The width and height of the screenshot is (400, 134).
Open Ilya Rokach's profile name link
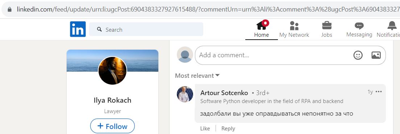click(112, 100)
